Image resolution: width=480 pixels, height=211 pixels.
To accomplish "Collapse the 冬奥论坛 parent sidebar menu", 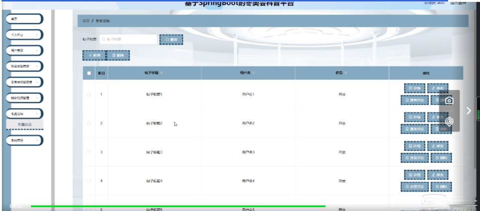I will (x=24, y=113).
